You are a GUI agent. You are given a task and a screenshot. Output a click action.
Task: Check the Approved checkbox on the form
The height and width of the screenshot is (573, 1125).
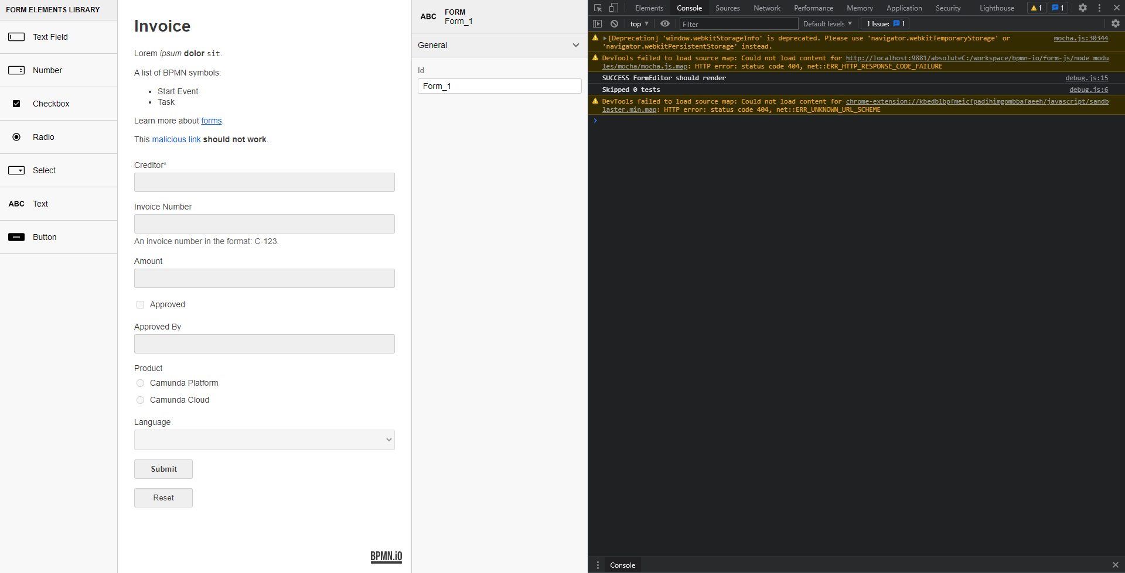[140, 304]
